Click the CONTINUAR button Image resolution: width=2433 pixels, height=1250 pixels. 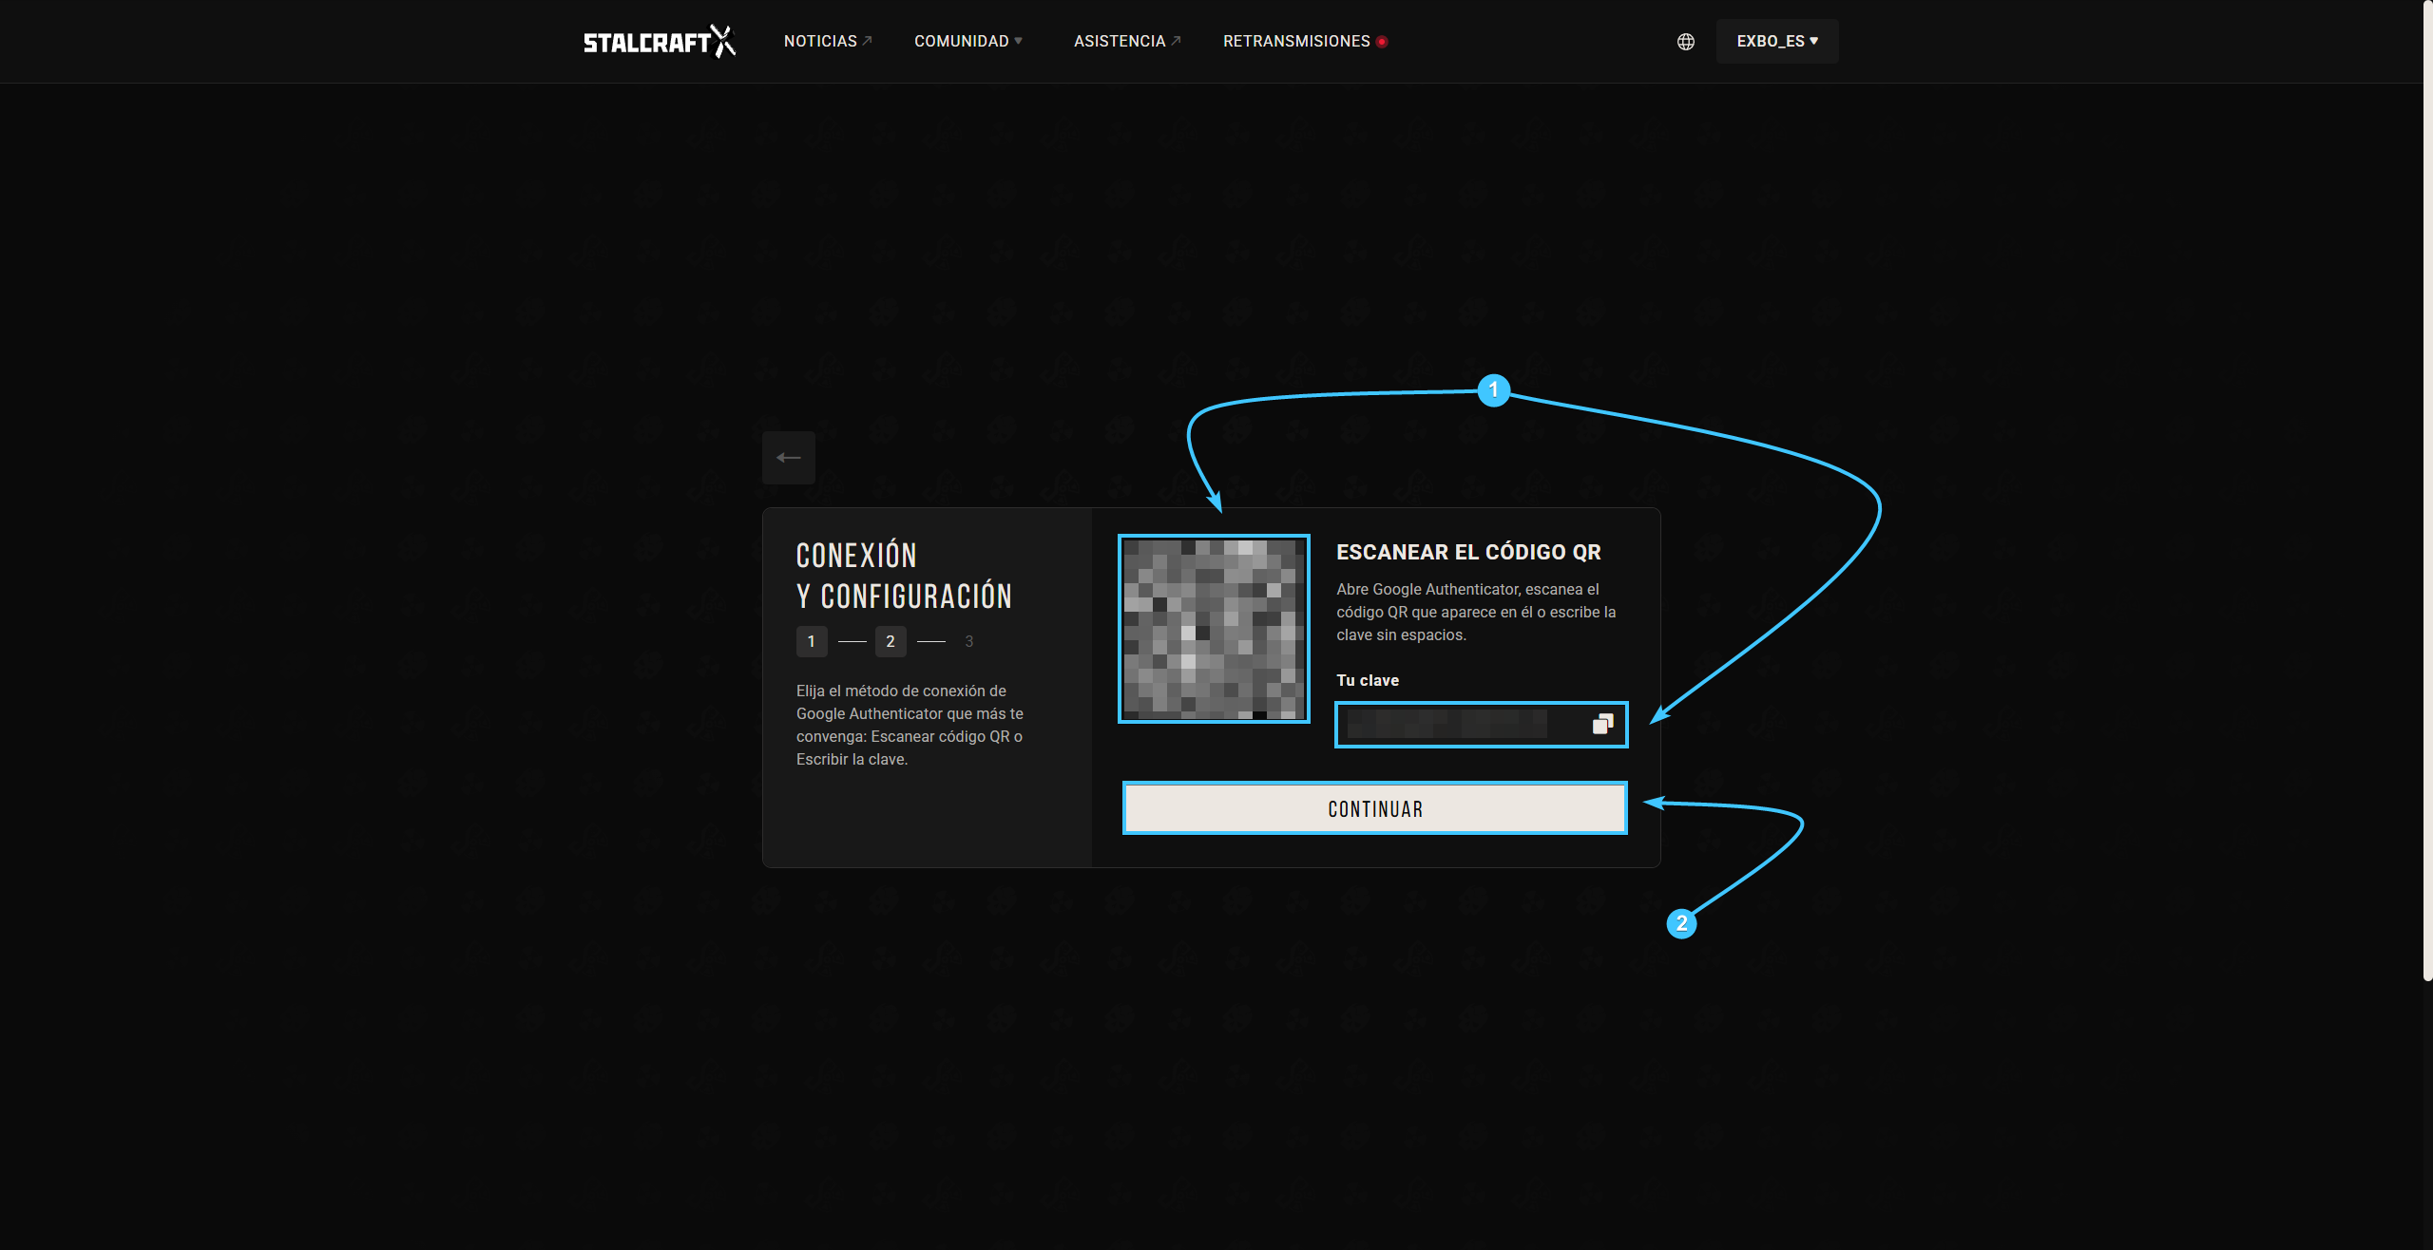pos(1374,808)
